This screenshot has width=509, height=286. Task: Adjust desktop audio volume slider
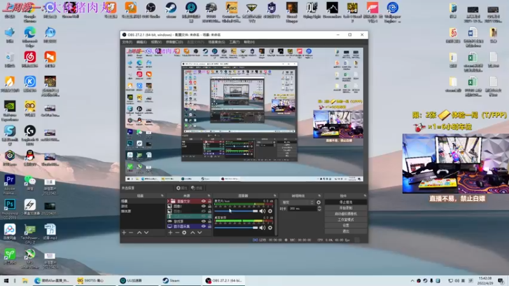click(236, 228)
